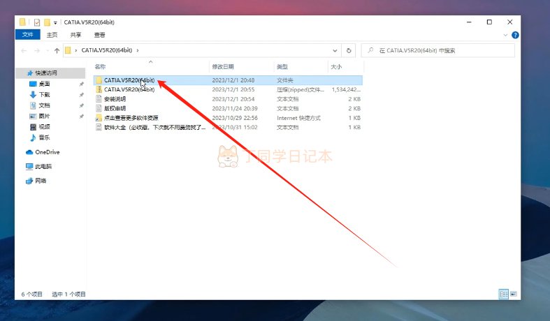Maximize the File Explorer window
This screenshot has width=550, height=321.
point(489,22)
